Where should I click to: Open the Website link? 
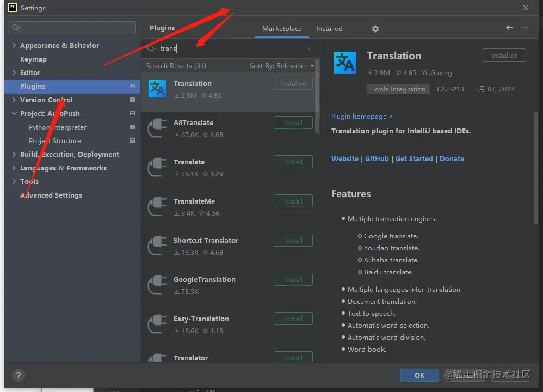344,159
